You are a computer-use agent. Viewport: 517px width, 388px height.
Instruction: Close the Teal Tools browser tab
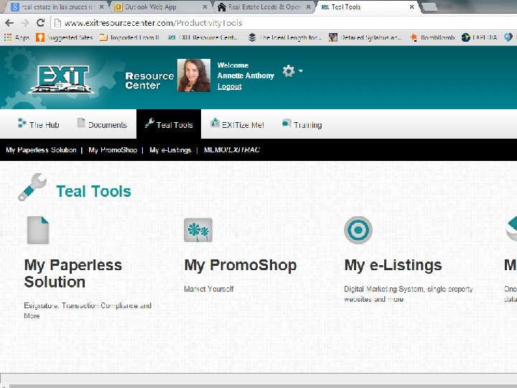[x=412, y=7]
